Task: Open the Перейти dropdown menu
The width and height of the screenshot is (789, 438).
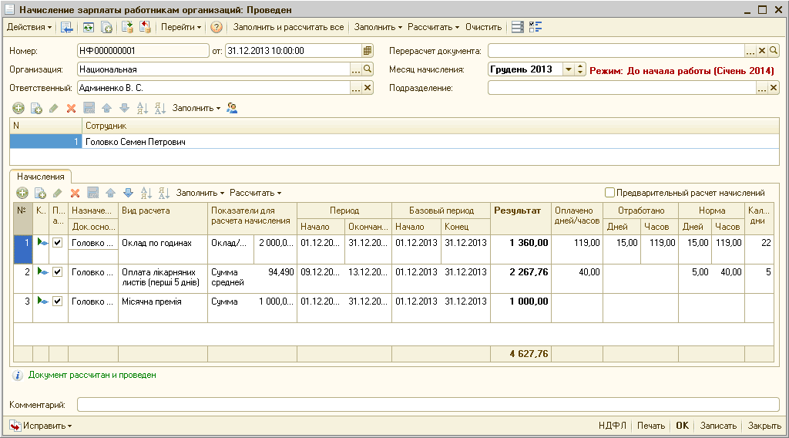Action: click(180, 27)
